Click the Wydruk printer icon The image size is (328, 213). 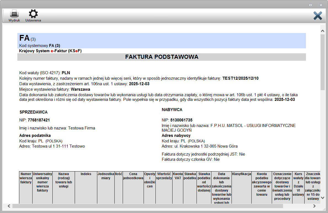14,14
